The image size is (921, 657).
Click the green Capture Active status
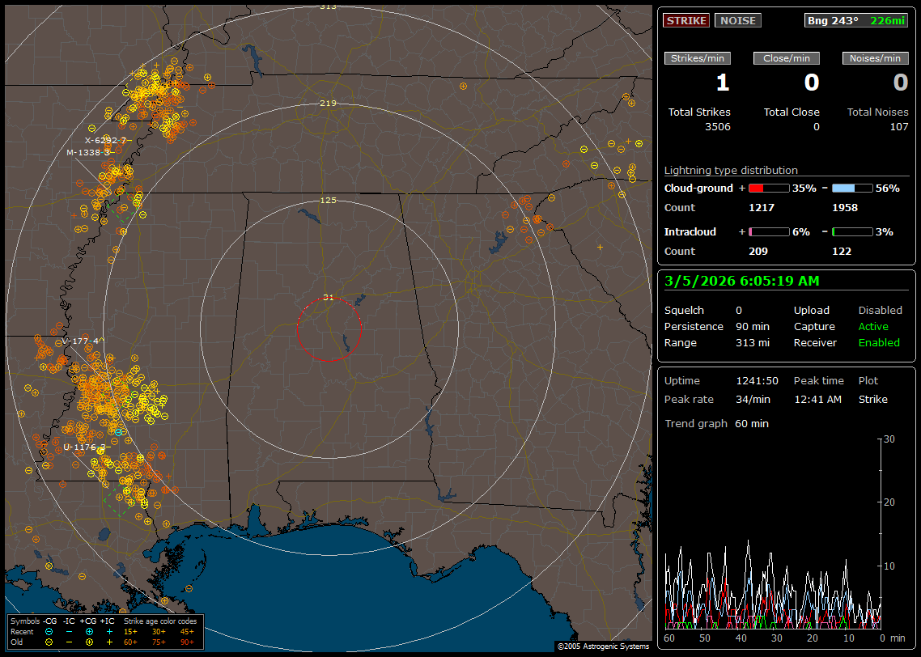pos(873,326)
